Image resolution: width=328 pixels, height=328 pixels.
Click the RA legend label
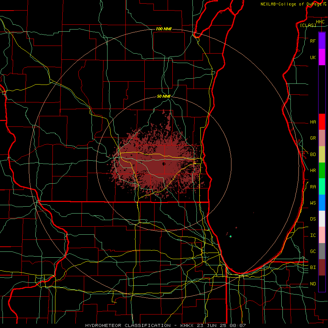(313, 187)
